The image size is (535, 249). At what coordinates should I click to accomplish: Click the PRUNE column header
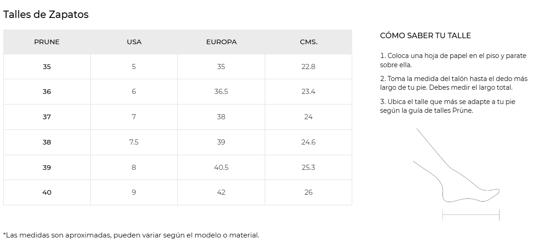pos(47,42)
